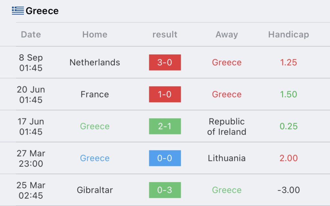Open the green 0-3 result badge
This screenshot has width=330, height=206.
click(x=165, y=190)
